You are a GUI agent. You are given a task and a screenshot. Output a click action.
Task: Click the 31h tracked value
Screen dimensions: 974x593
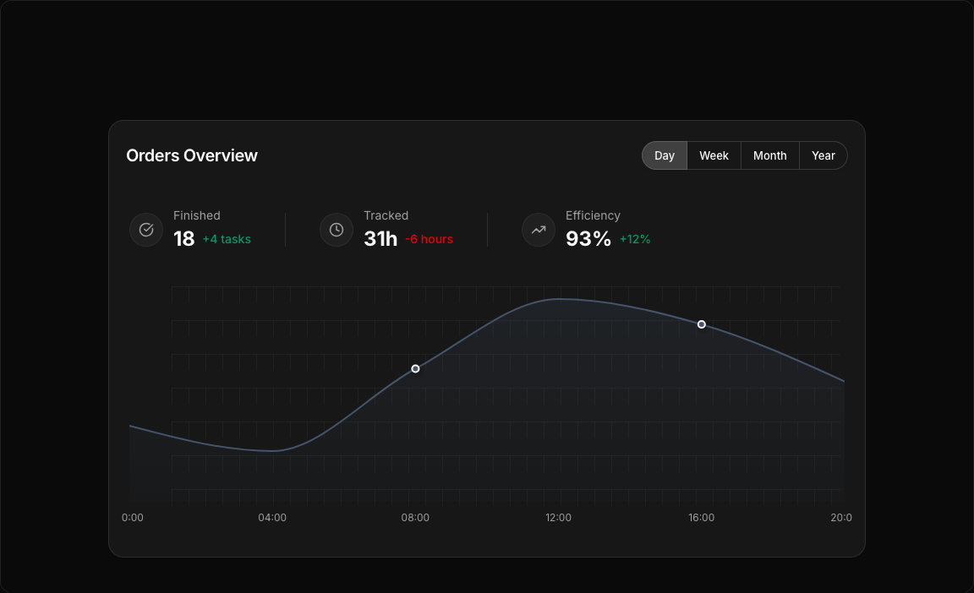click(x=380, y=239)
